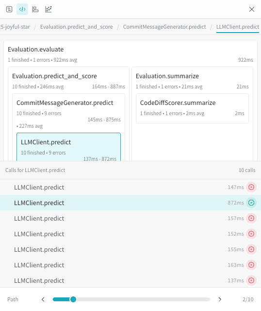The width and height of the screenshot is (261, 311).
Task: Select the LLMClient.predict breadcrumb tab
Action: point(238,27)
